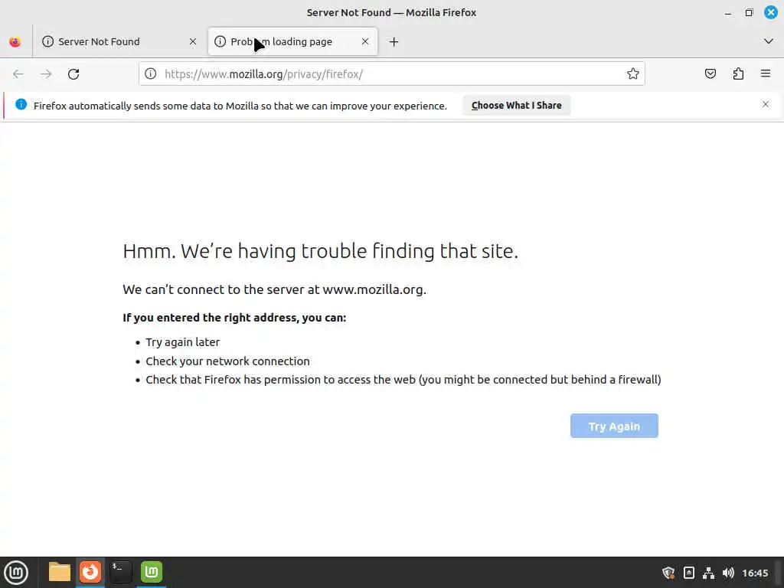The image size is (784, 588).
Task: Show site information icon in address bar
Action: click(x=151, y=74)
